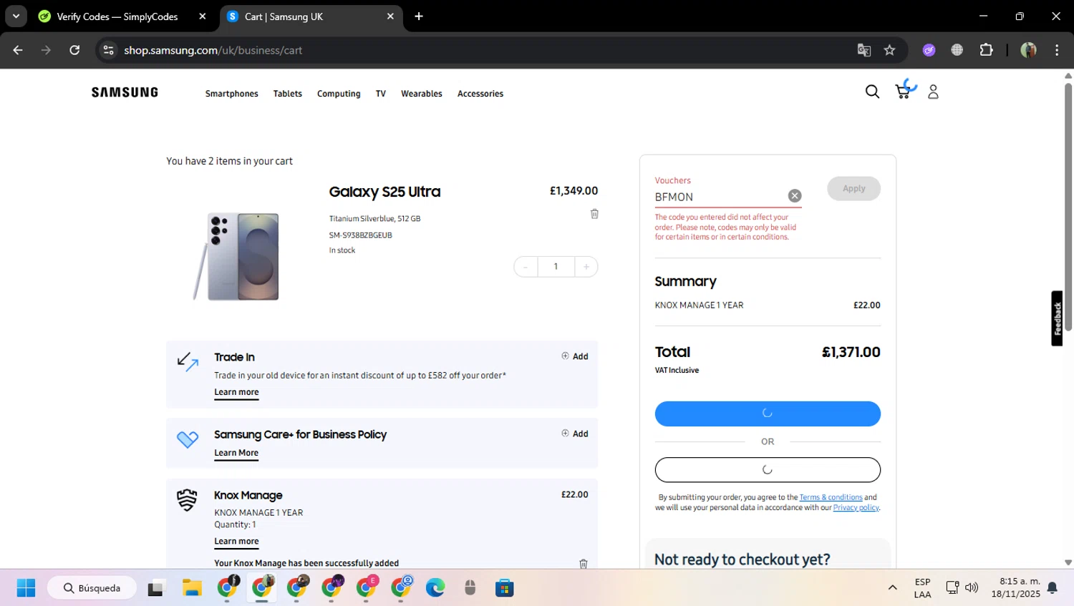Open the Privacy policy link
This screenshot has height=606, width=1074.
click(856, 508)
